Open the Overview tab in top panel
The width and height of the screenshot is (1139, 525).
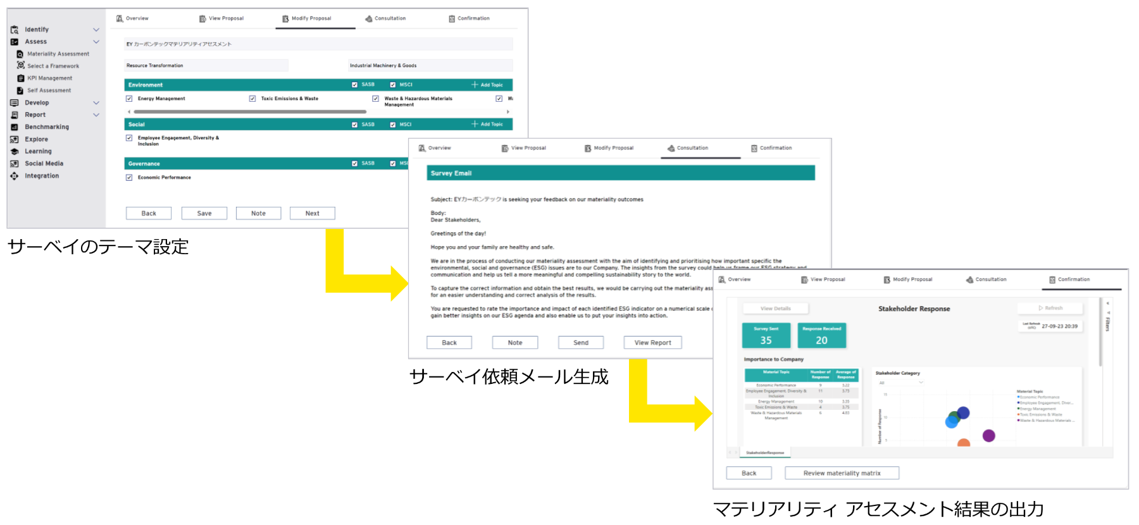click(x=132, y=18)
